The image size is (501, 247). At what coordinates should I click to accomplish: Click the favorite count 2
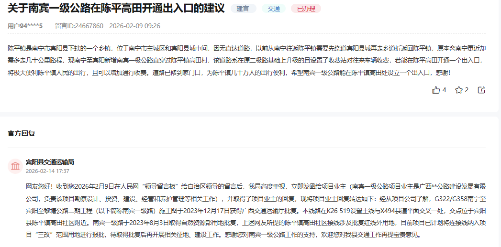(x=467, y=90)
